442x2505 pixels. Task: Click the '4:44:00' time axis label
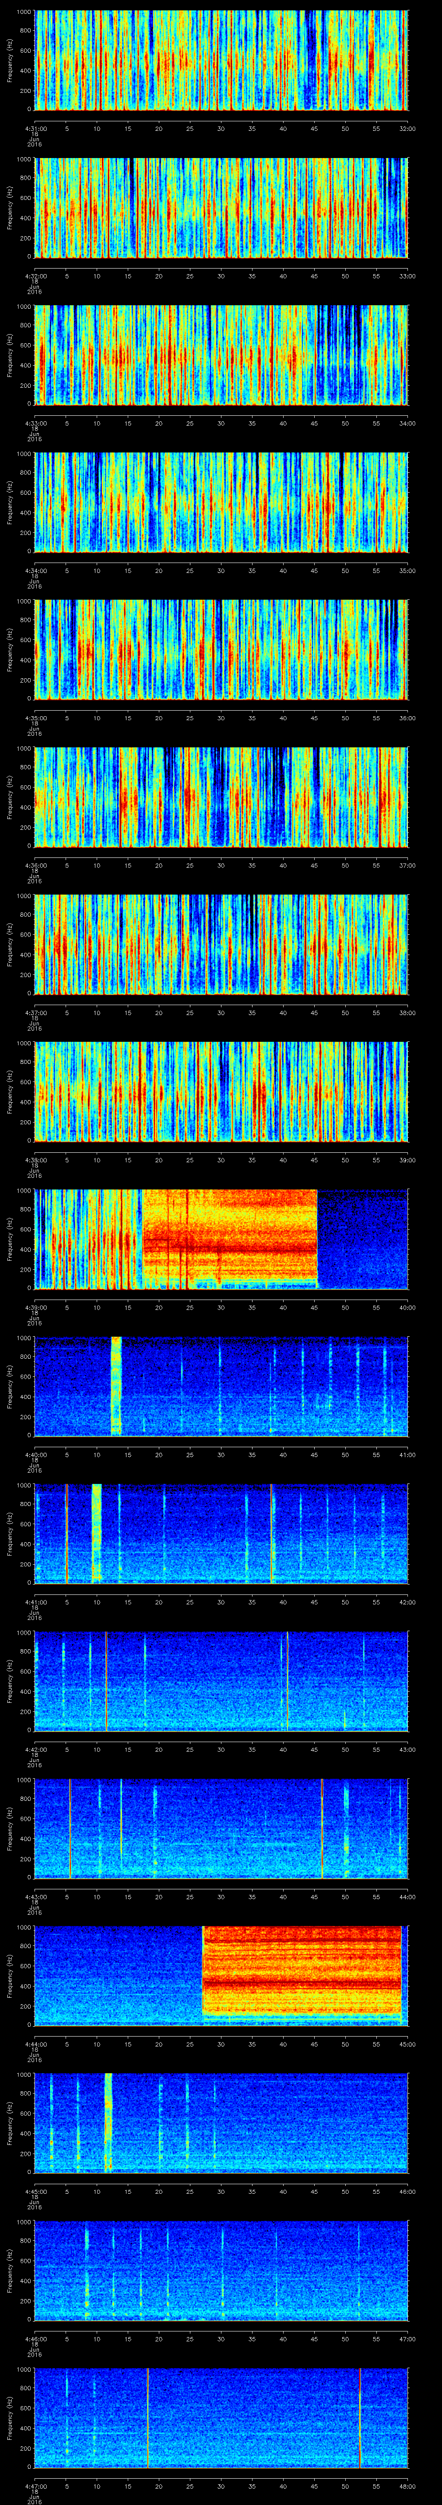coord(35,2043)
